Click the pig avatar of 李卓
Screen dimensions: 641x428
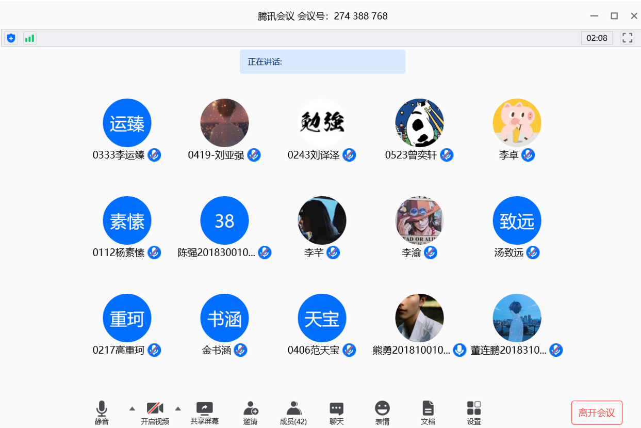[x=517, y=123]
